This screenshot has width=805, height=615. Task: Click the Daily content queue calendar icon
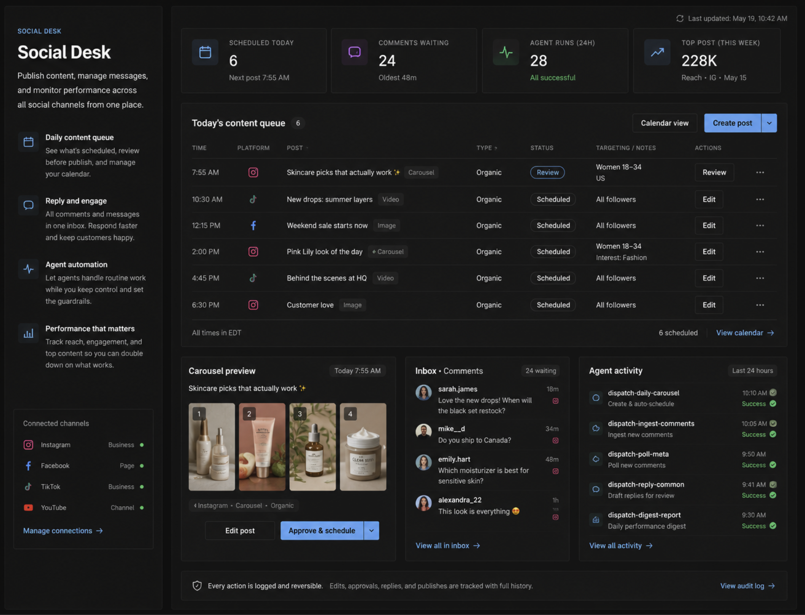29,142
